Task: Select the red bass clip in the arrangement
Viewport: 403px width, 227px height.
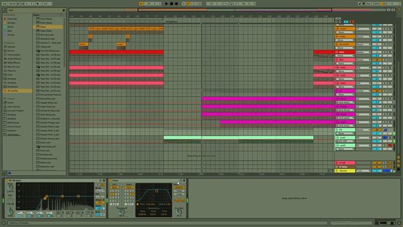Action: pos(116,52)
